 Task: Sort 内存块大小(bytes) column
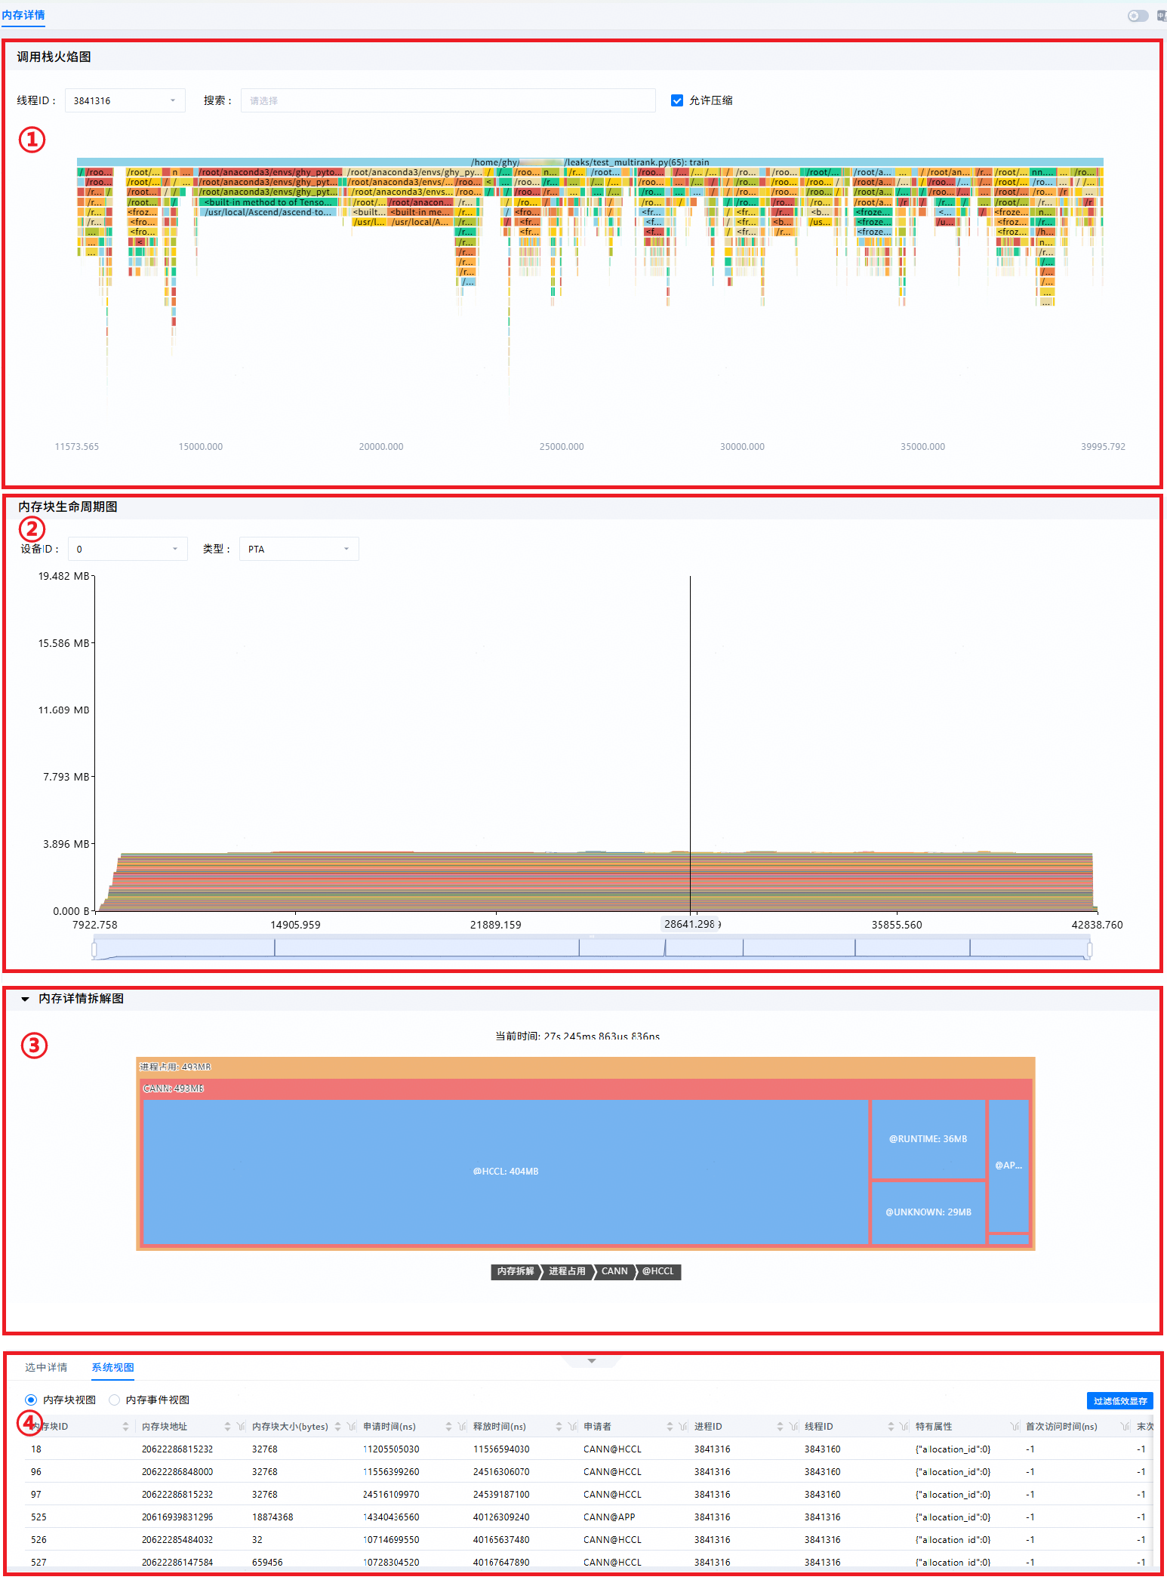tap(338, 1426)
